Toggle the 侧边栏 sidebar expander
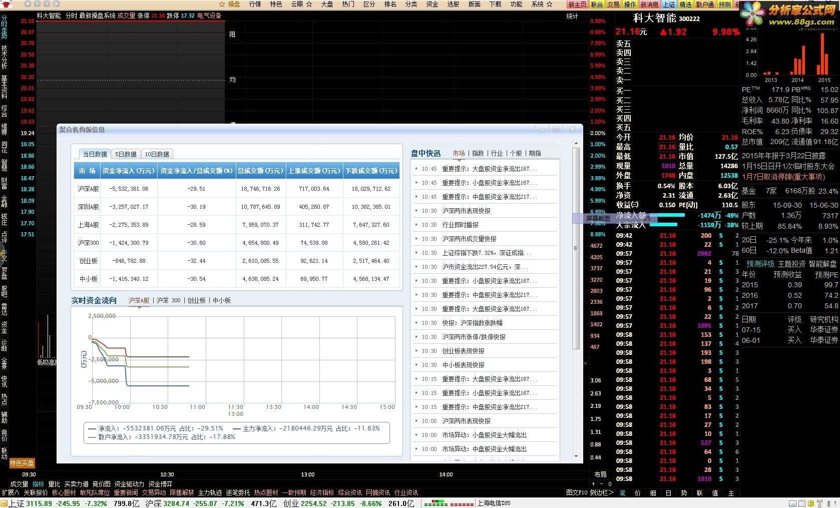 (602, 492)
